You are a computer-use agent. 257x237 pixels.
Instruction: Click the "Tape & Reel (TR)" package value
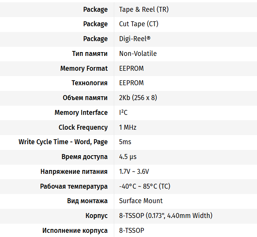coord(144,10)
